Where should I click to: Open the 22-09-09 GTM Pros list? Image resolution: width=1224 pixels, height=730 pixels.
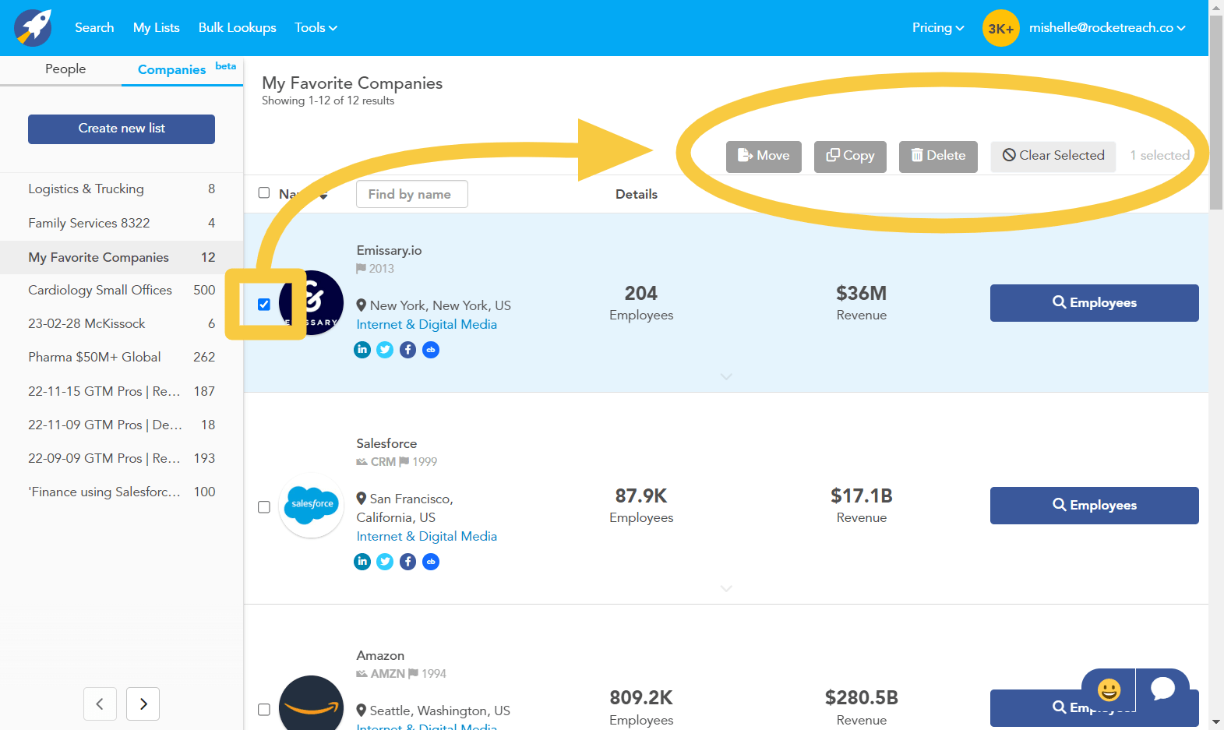point(122,459)
